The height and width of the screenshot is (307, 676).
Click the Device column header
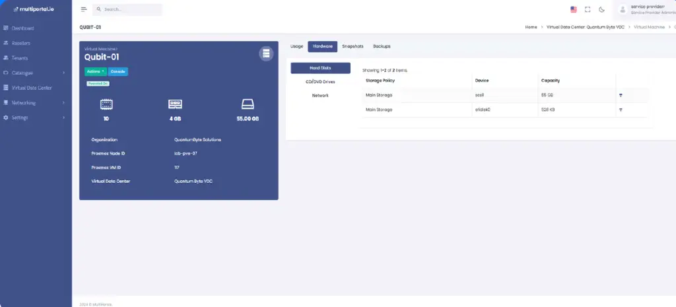tap(481, 81)
